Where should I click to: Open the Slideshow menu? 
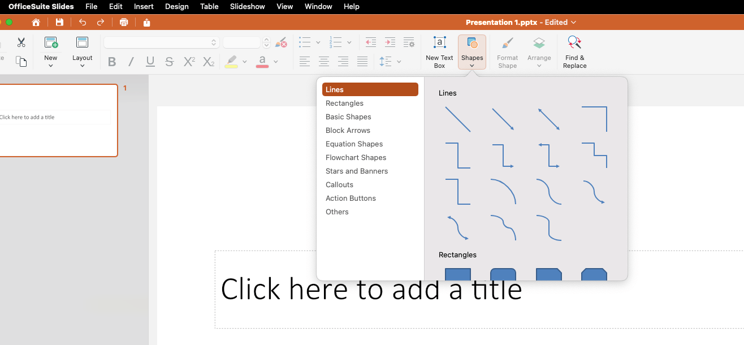(x=247, y=6)
